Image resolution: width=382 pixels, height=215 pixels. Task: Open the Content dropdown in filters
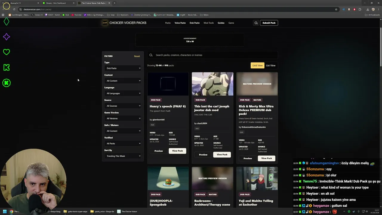(x=123, y=81)
